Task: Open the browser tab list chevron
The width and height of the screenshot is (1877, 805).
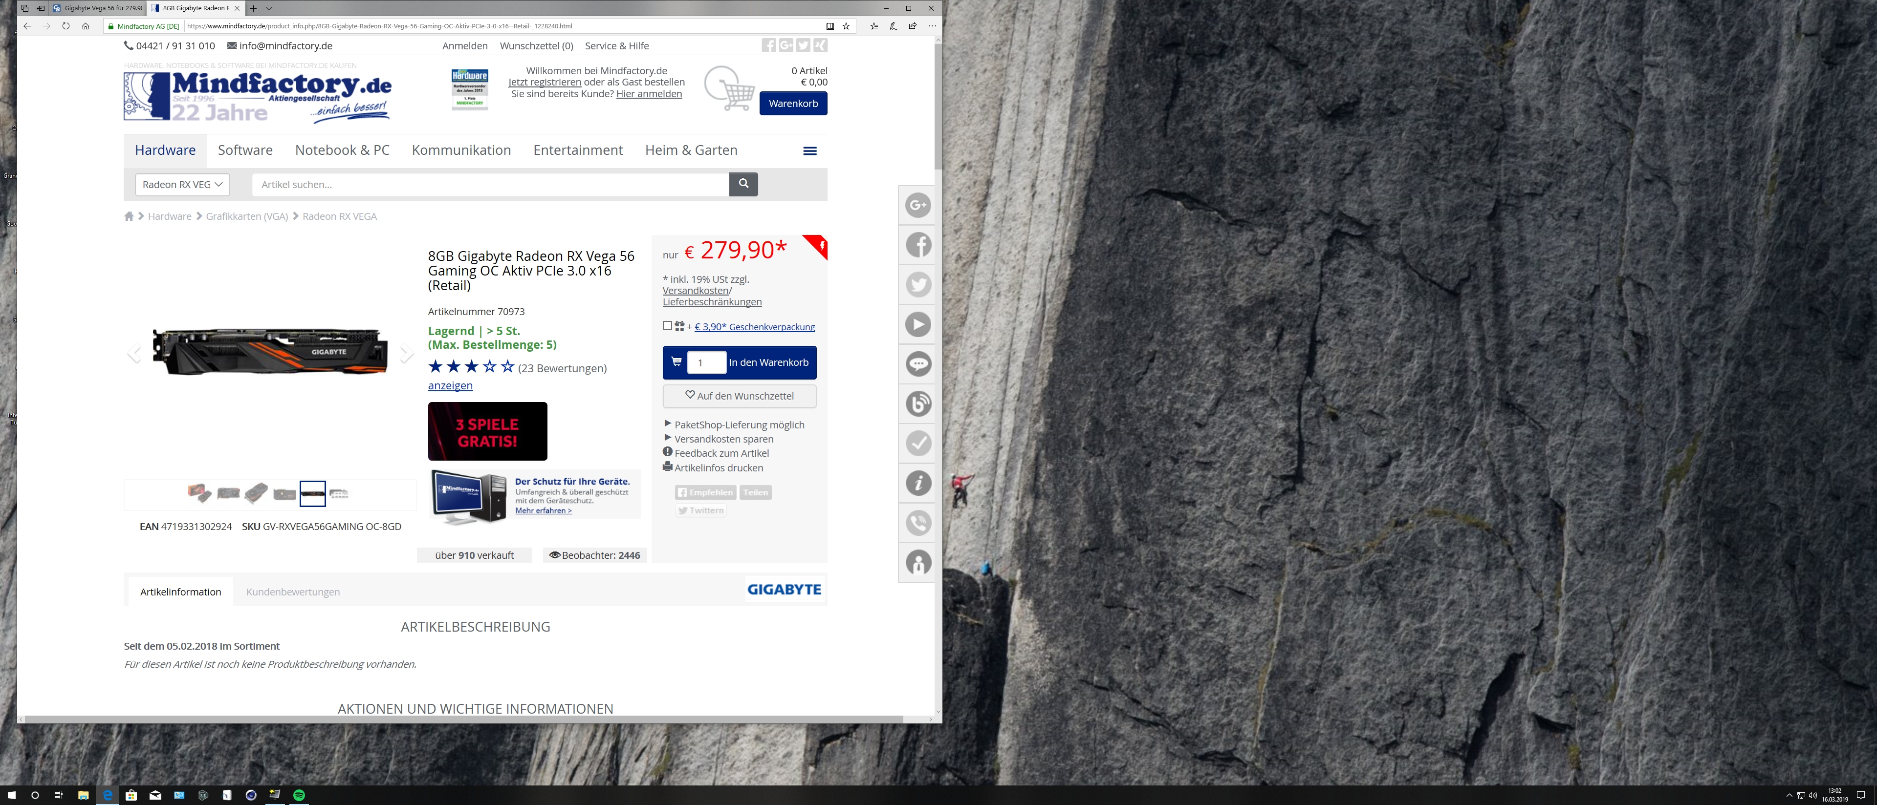Action: coord(269,8)
